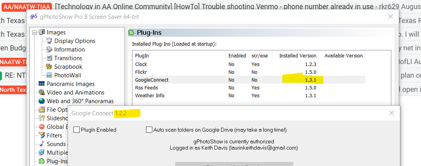
Task: Close the Google Connect dialog
Action: [392, 113]
